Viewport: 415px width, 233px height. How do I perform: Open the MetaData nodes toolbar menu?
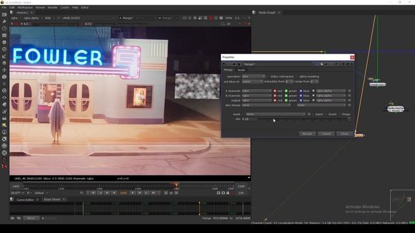[5, 104]
